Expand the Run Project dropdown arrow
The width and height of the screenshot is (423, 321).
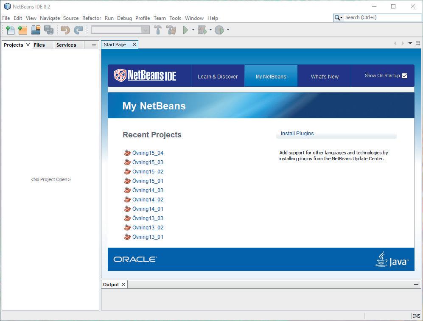coord(193,30)
